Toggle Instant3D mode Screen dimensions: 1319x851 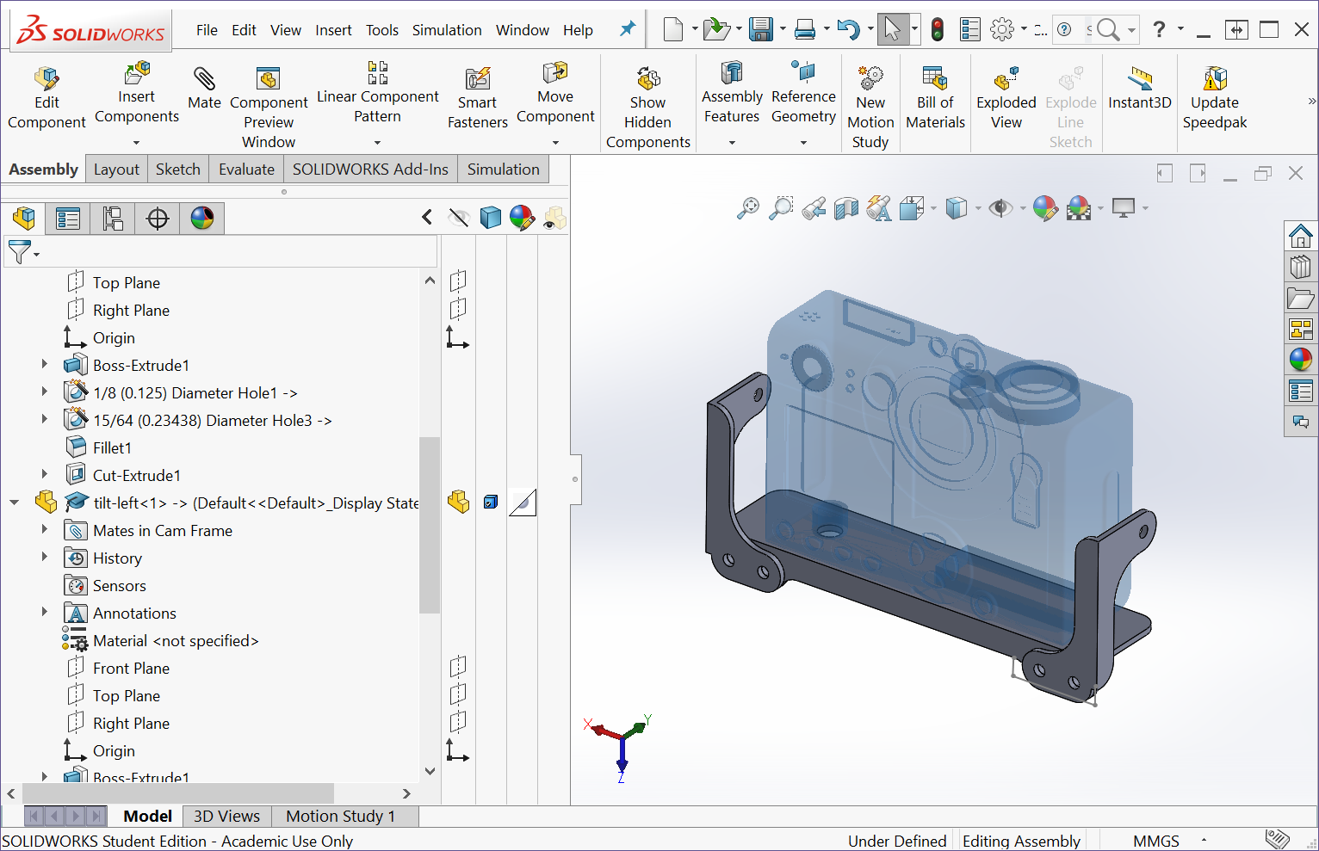pos(1140,89)
